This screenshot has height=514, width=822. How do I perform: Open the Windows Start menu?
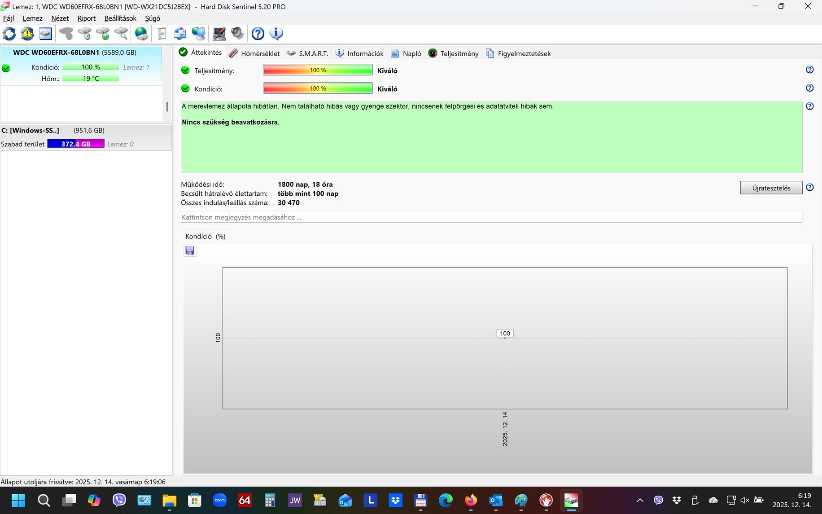click(x=18, y=500)
